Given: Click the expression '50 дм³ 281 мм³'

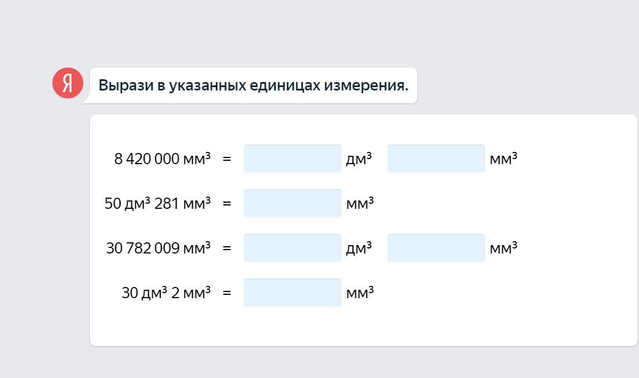Looking at the screenshot, I should 158,204.
